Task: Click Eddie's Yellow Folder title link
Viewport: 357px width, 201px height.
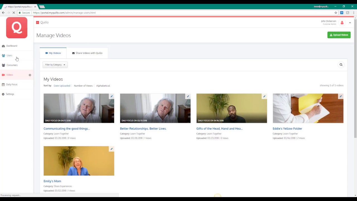Action: [287, 129]
